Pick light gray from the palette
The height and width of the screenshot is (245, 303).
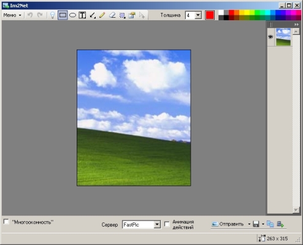tap(226, 13)
